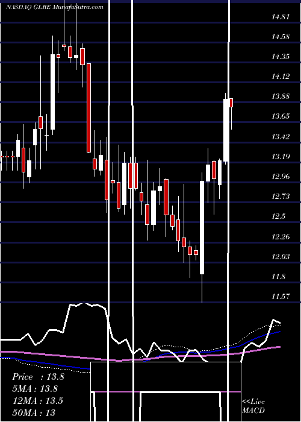
Task: Click the 12.73 price axis label
Action: [281, 197]
